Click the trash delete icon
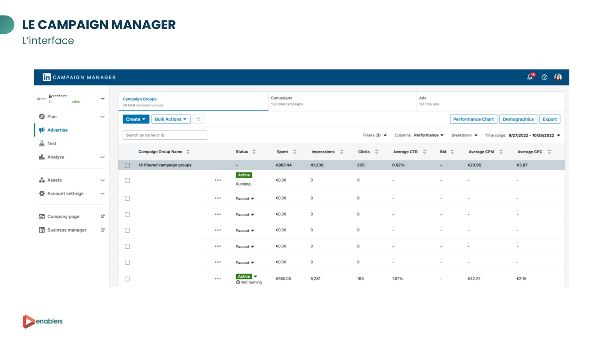The height and width of the screenshot is (342, 609). [x=198, y=119]
